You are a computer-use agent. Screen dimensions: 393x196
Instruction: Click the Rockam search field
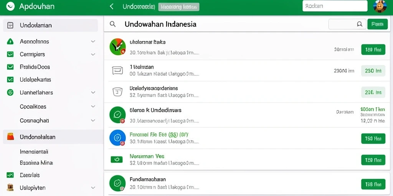(x=335, y=6)
